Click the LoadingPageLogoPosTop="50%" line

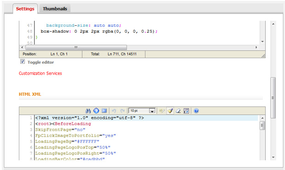click(73, 147)
